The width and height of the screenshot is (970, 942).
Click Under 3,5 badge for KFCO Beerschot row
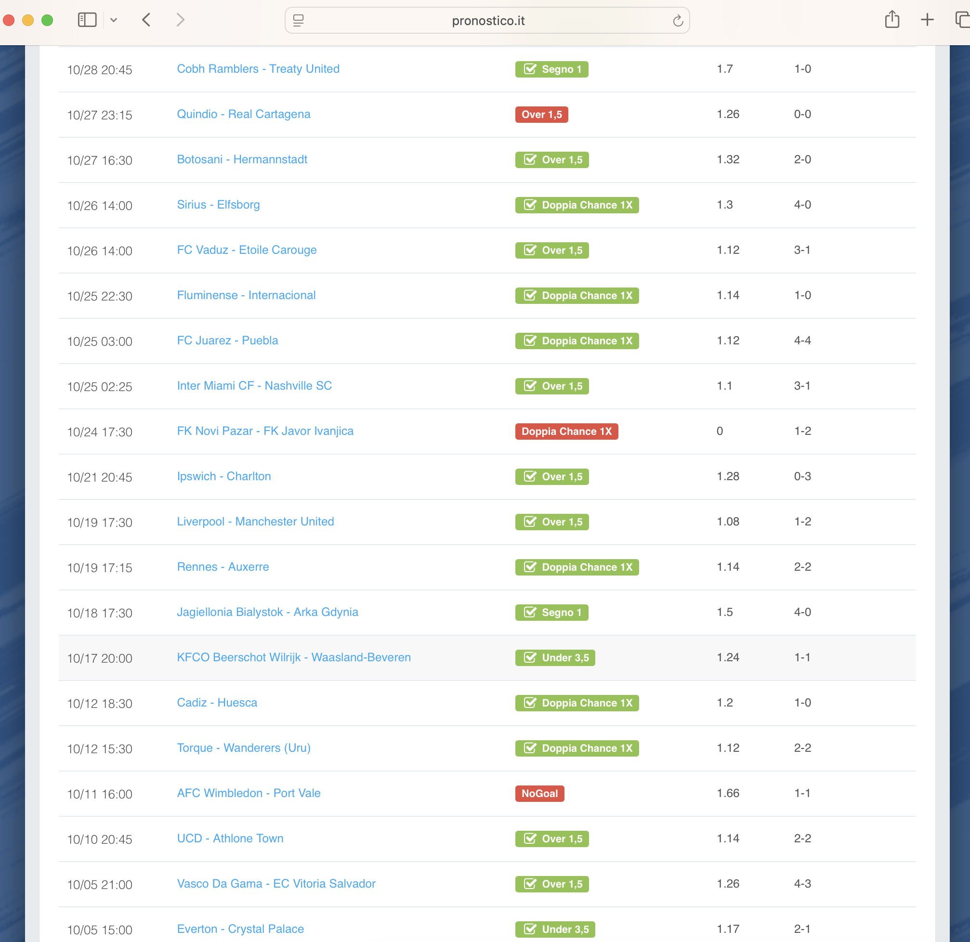tap(555, 657)
